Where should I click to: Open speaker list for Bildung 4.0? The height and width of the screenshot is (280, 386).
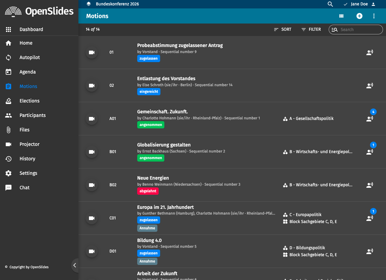pos(370,251)
